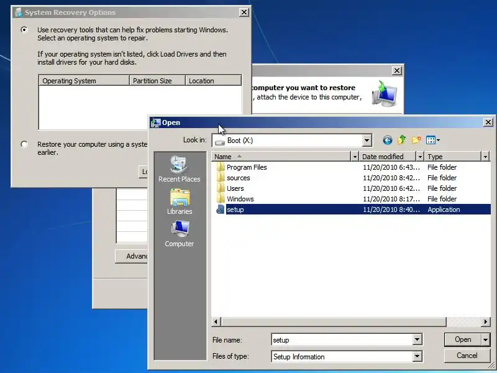The width and height of the screenshot is (497, 373).
Task: Select the setup application icon
Action: pos(221,210)
